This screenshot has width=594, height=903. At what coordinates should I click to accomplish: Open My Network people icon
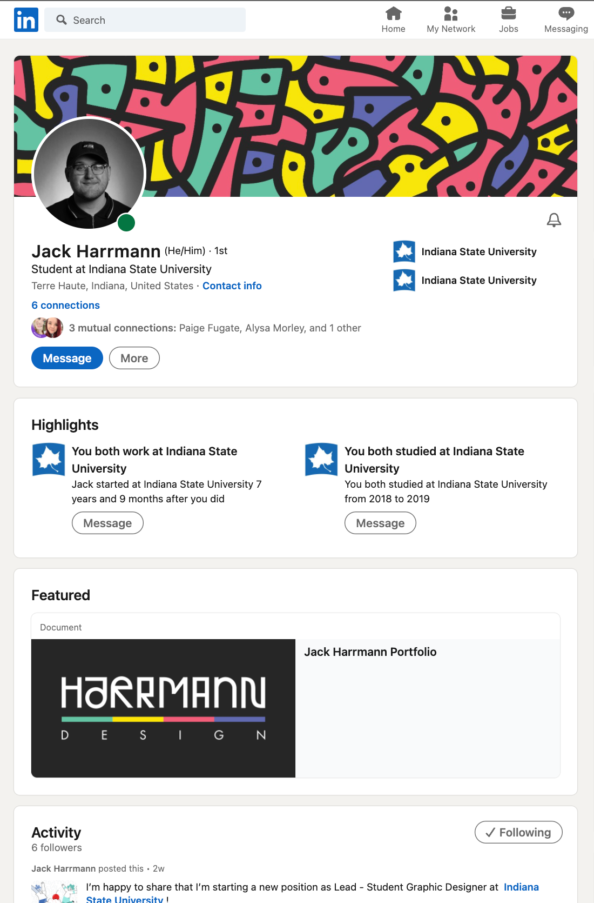pos(451,13)
